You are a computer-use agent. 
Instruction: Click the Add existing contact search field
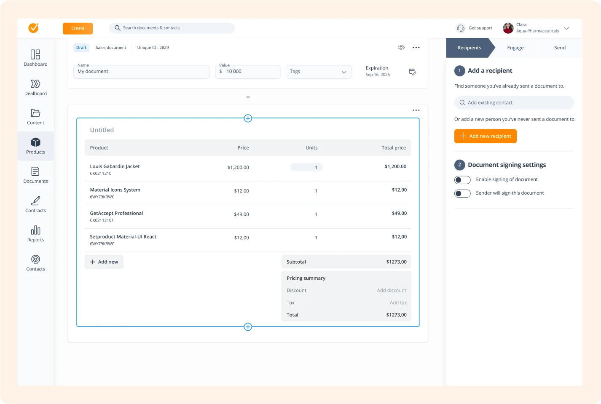click(514, 103)
